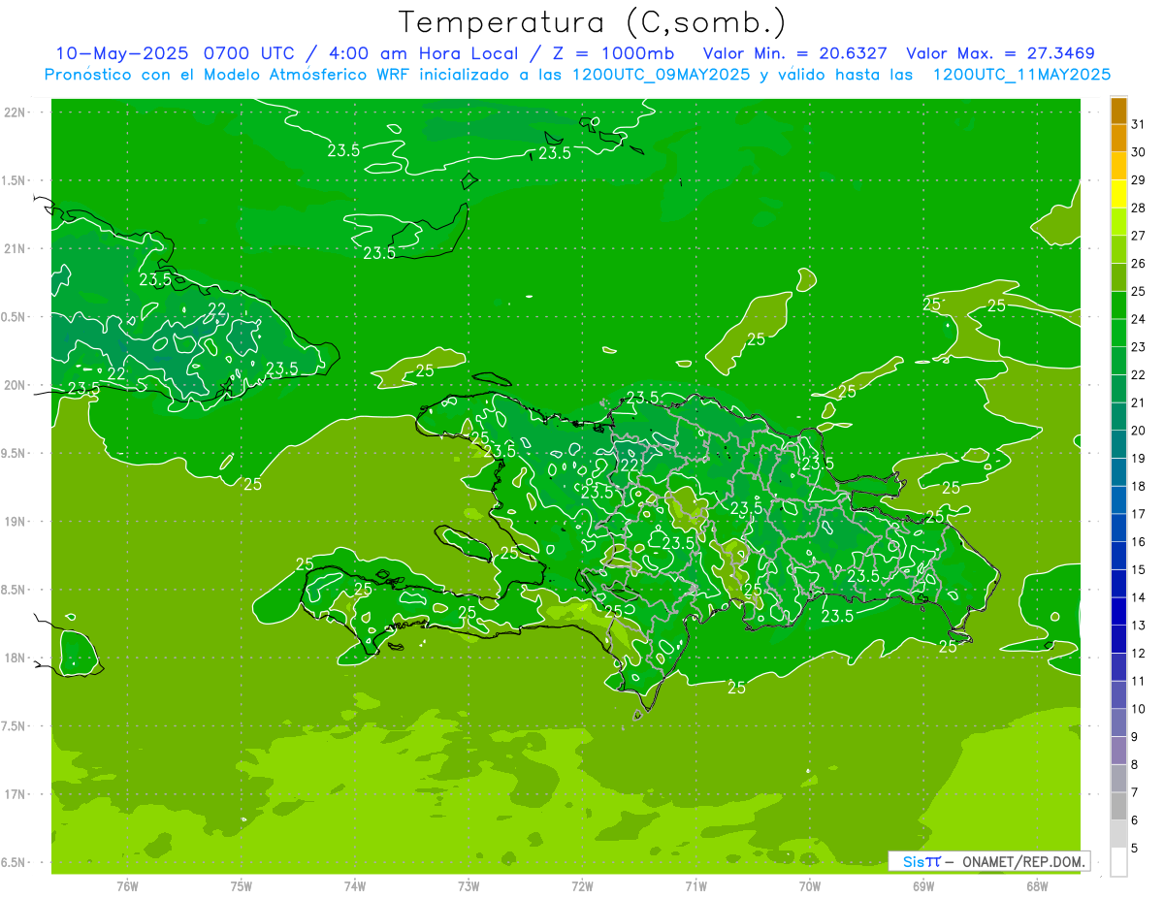Click the legend value 17
The height and width of the screenshot is (899, 1164).
[1138, 514]
